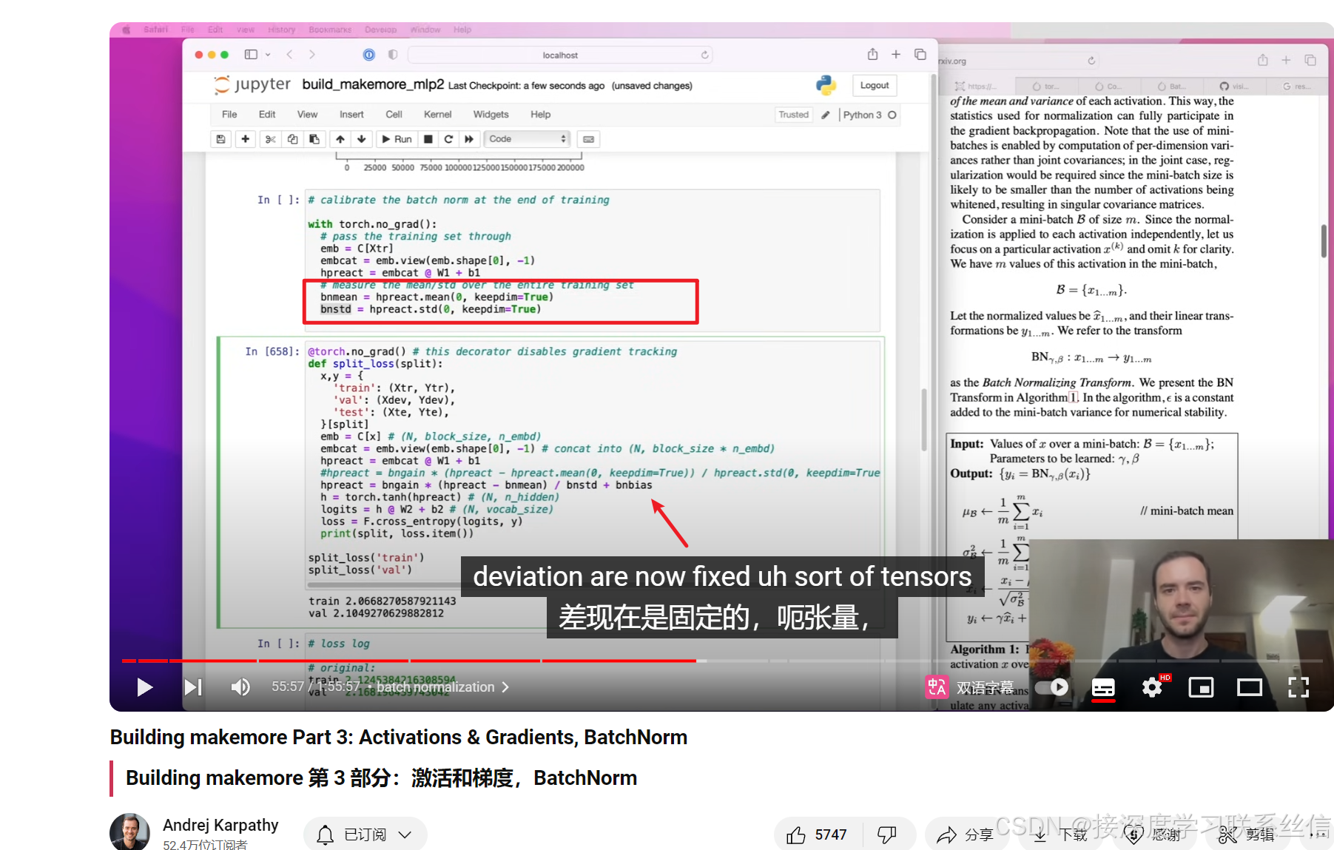The width and height of the screenshot is (1334, 850).
Task: Click the calibrate batch norm code cell
Action: tap(593, 260)
